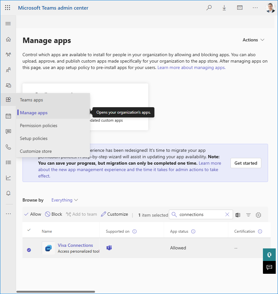Click the '1 item selected' text
This screenshot has height=294, width=278.
click(x=153, y=215)
